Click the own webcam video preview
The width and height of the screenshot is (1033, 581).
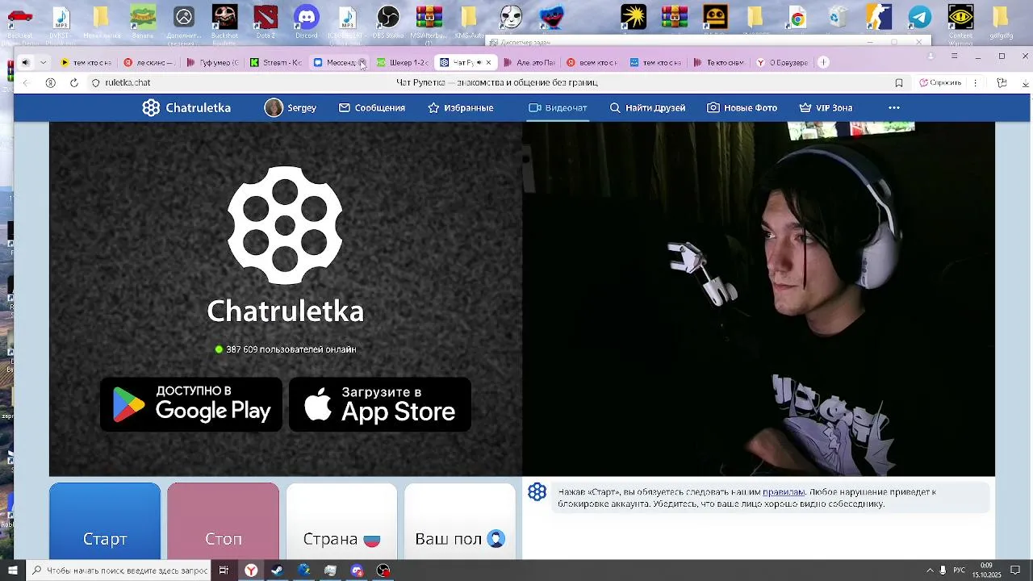(759, 299)
